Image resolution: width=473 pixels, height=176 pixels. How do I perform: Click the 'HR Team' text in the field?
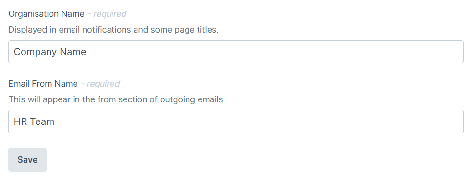[34, 121]
